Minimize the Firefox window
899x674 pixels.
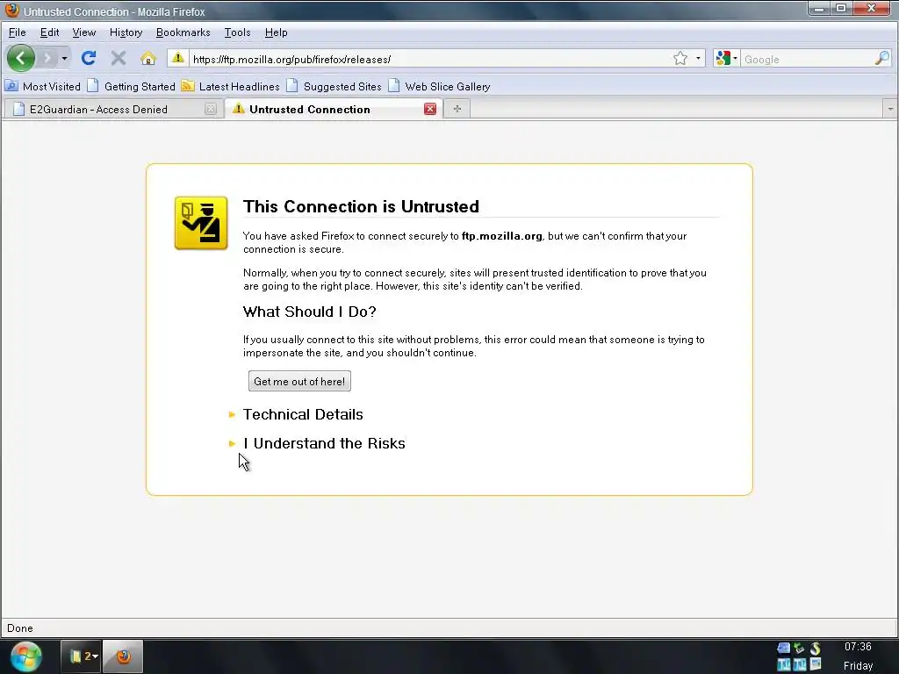tap(819, 8)
